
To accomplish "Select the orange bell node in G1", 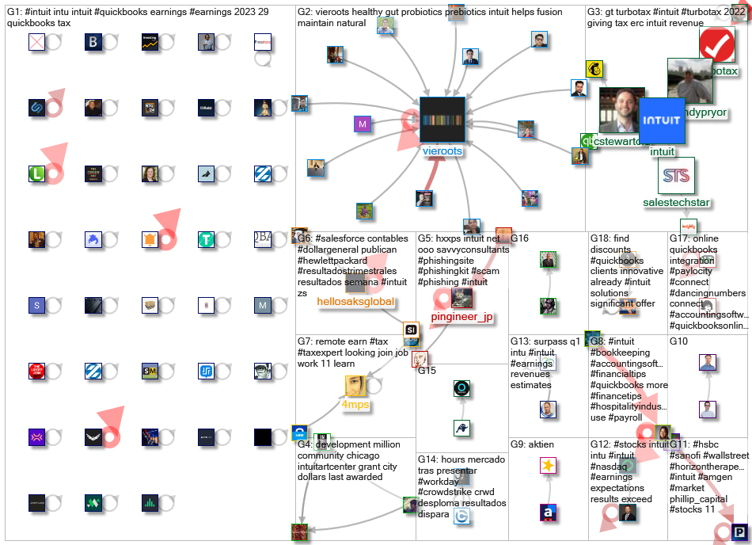I will [x=150, y=239].
